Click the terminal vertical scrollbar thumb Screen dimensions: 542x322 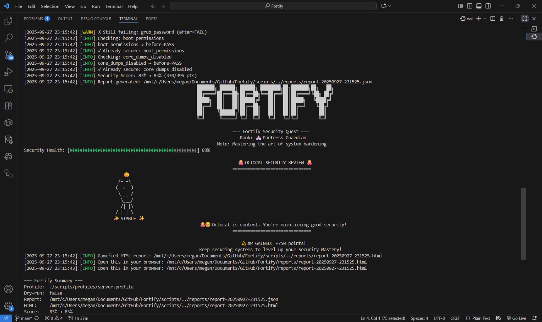click(x=523, y=224)
